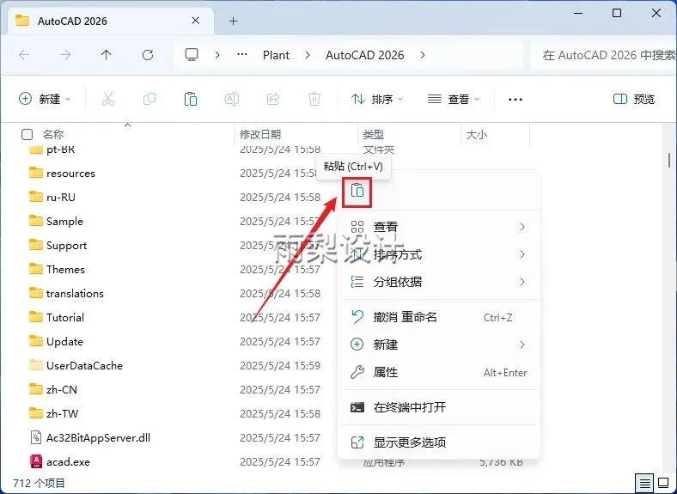Select the Ac32BitAppServer.dll file icon

36,437
